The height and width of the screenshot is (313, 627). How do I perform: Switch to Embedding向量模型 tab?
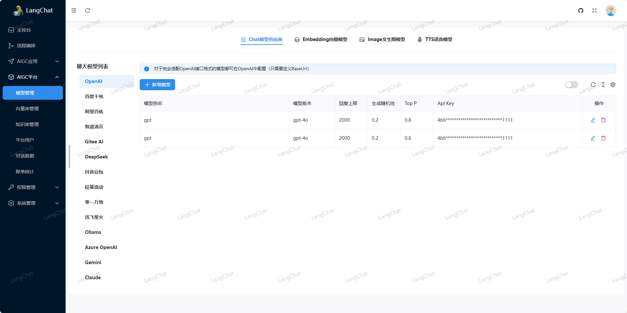[x=321, y=39]
